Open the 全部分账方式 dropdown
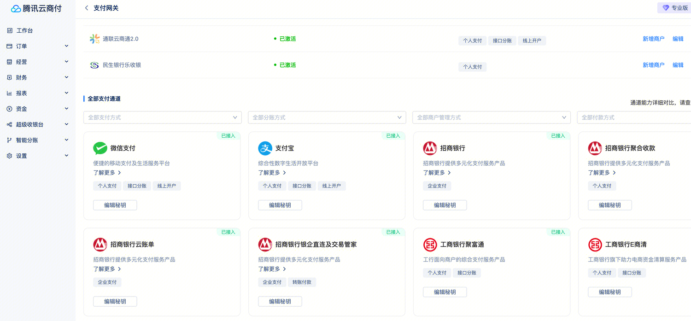The height and width of the screenshot is (321, 691). point(327,117)
